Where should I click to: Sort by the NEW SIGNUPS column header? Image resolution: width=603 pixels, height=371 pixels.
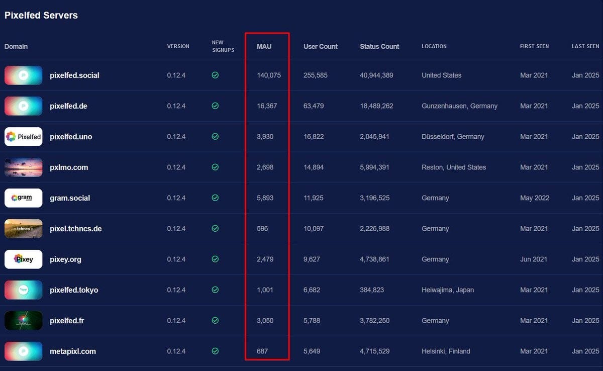tap(223, 46)
